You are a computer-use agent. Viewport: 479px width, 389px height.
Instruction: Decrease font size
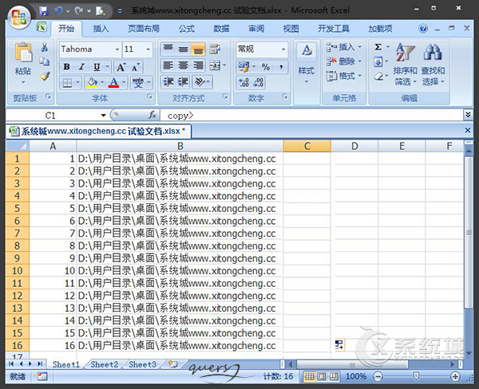click(x=136, y=67)
